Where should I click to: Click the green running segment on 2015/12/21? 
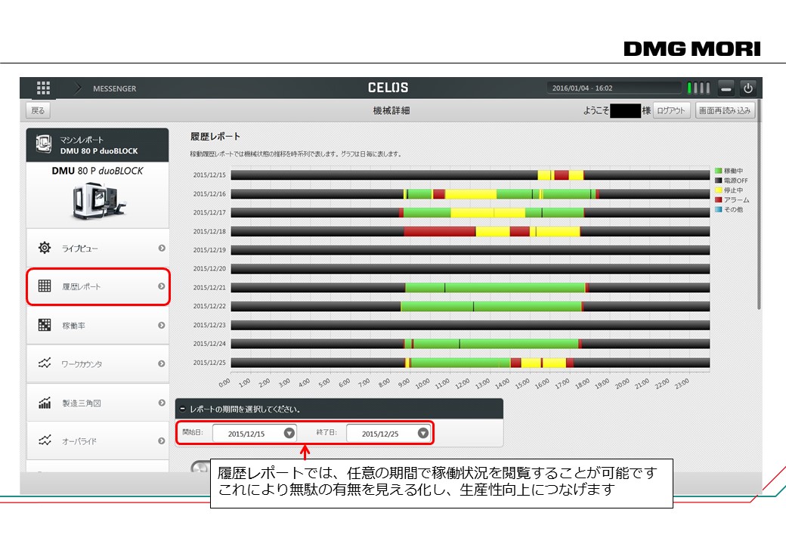(495, 288)
